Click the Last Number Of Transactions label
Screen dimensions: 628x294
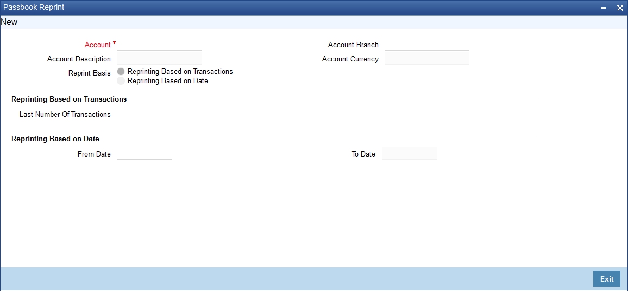(x=65, y=114)
